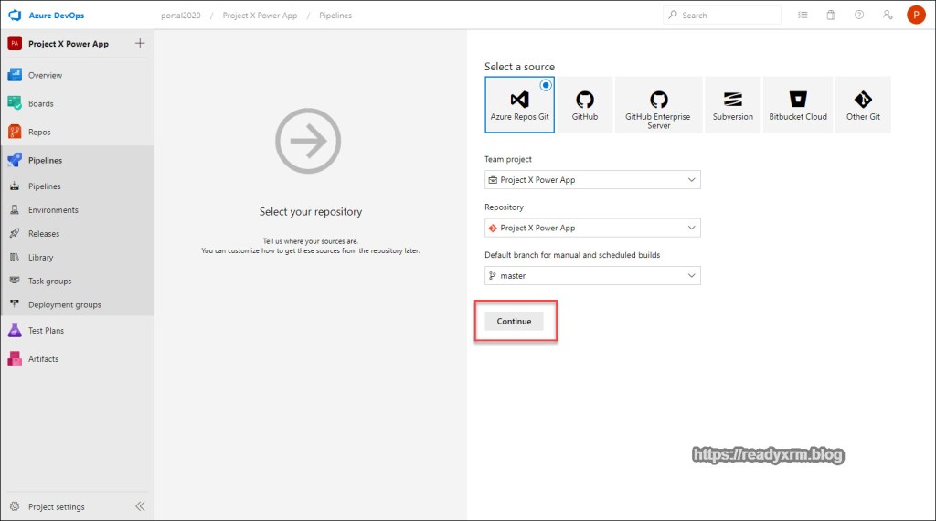
Task: Open the Team project dropdown
Action: click(x=592, y=180)
